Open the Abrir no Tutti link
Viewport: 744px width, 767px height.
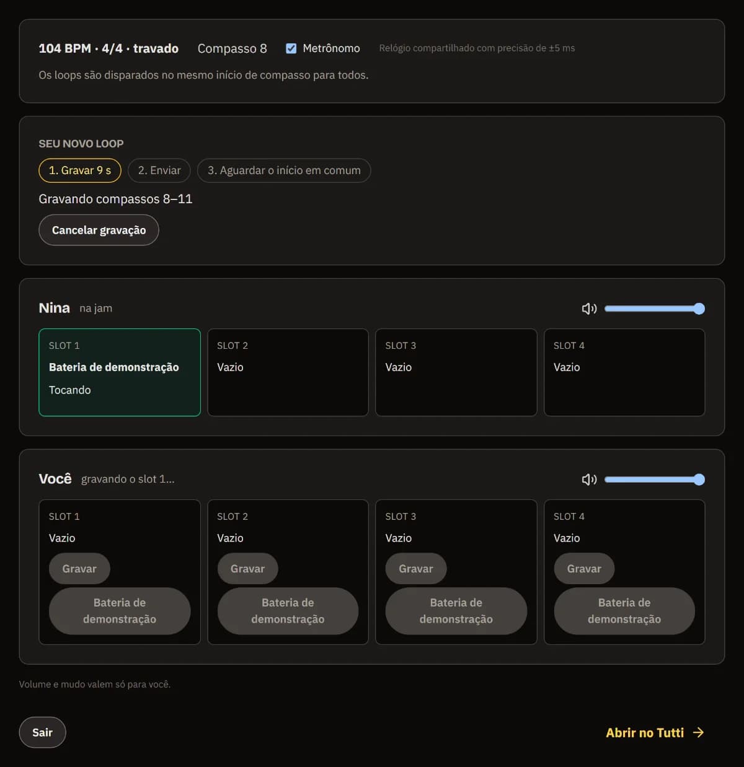[655, 732]
